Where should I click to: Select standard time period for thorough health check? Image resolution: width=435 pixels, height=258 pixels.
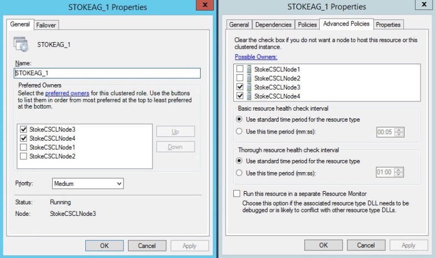[239, 161]
